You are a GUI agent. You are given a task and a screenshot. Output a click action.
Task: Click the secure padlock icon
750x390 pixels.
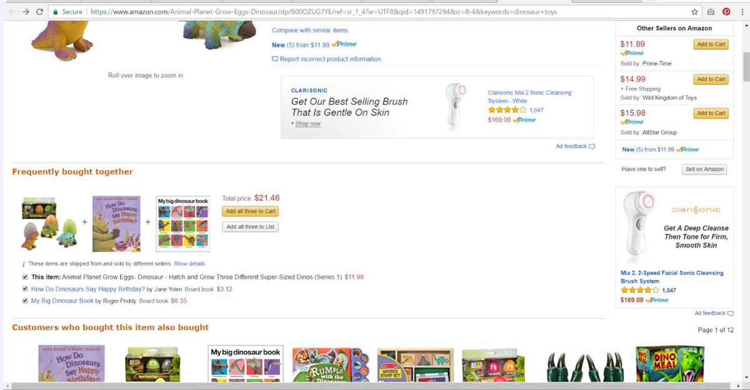(56, 12)
